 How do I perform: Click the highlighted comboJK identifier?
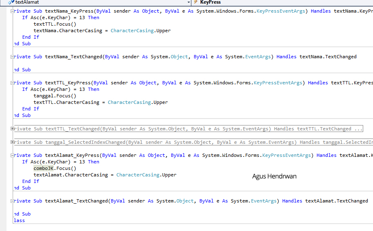[44, 168]
